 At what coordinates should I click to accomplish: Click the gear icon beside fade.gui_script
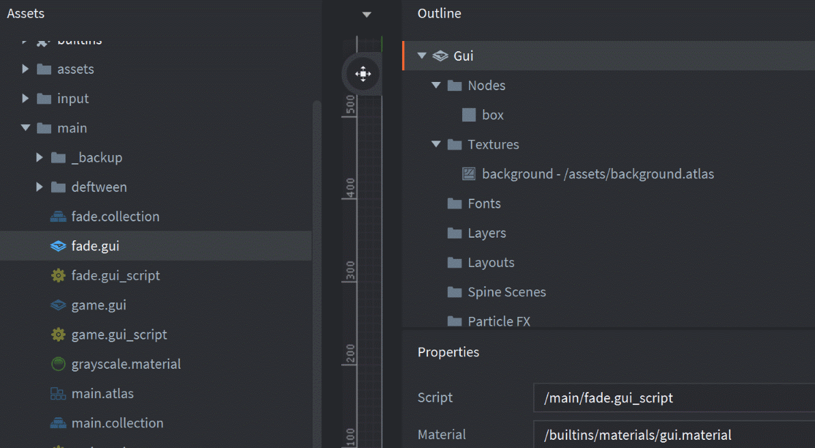(x=58, y=275)
